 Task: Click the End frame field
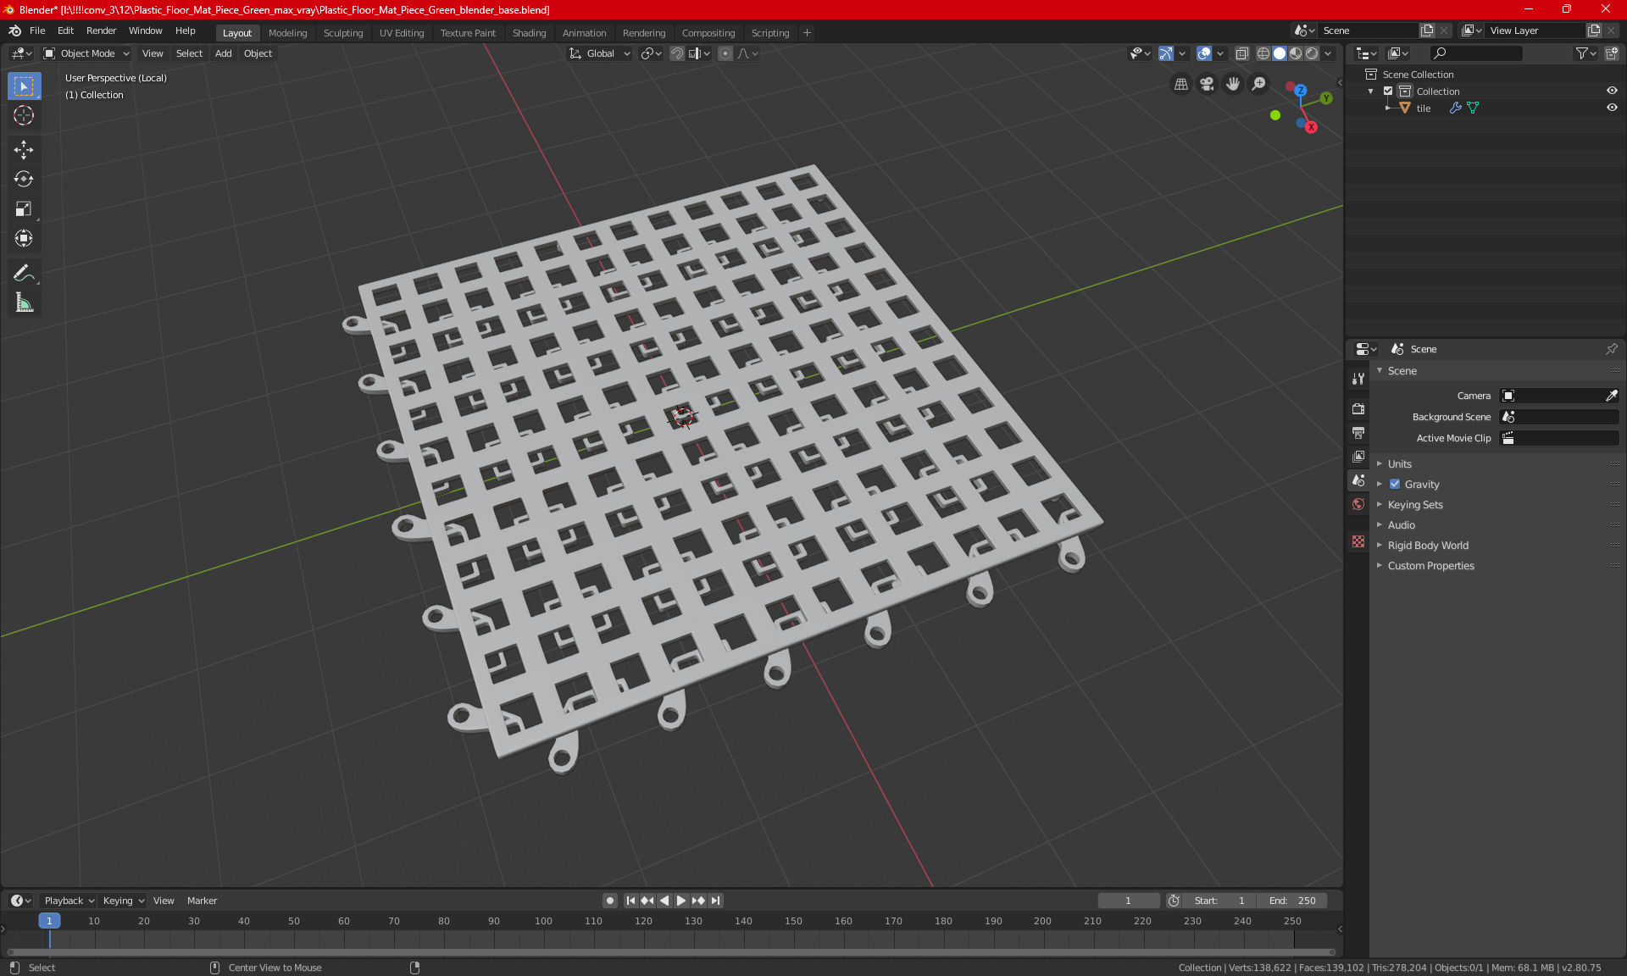pos(1292,901)
